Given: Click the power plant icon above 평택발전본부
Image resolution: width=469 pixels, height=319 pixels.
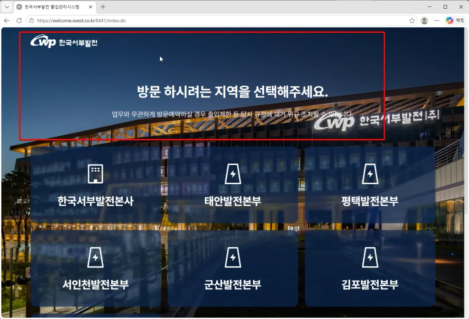Looking at the screenshot, I should [370, 174].
